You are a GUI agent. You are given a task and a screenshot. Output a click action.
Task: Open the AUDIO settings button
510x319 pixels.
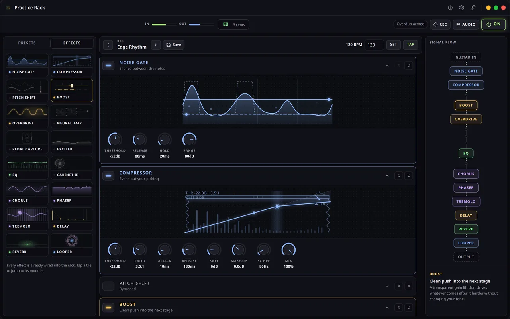(466, 24)
